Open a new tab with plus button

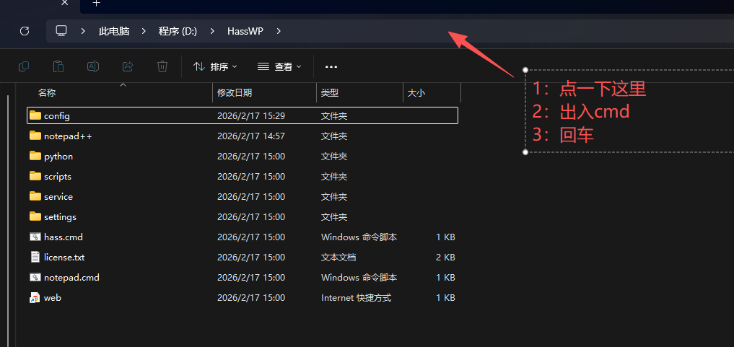pos(96,4)
